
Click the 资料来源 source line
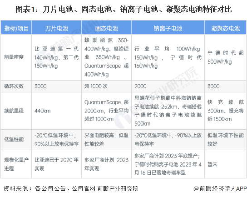pyautogui.click(x=71, y=189)
